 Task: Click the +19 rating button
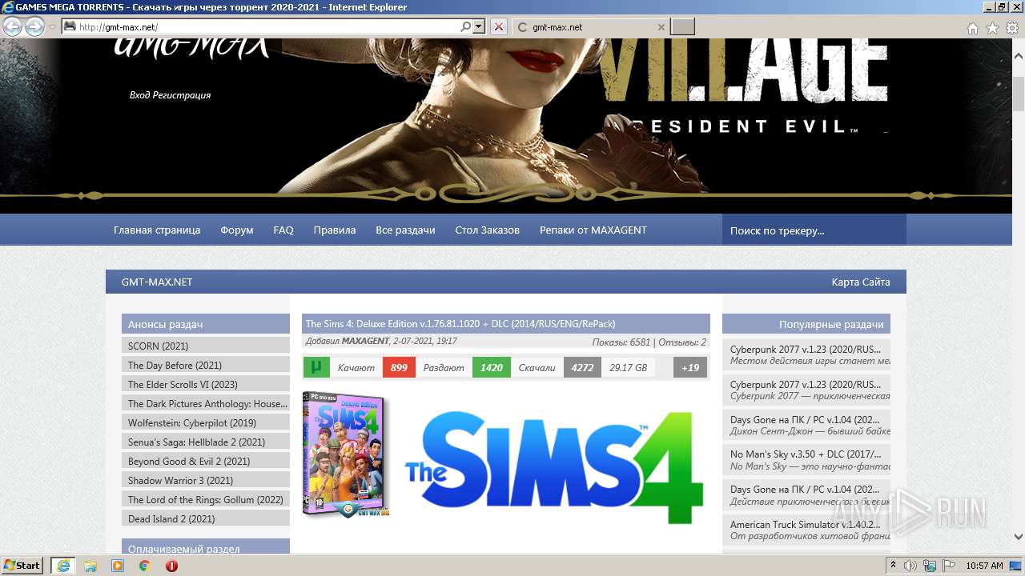[x=690, y=367]
